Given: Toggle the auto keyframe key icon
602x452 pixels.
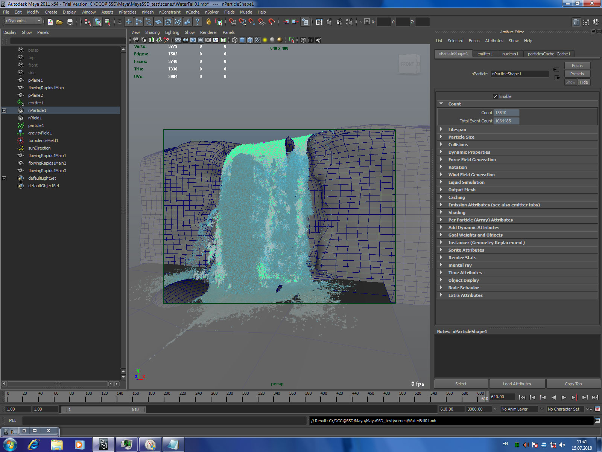Looking at the screenshot, I should coord(589,409).
